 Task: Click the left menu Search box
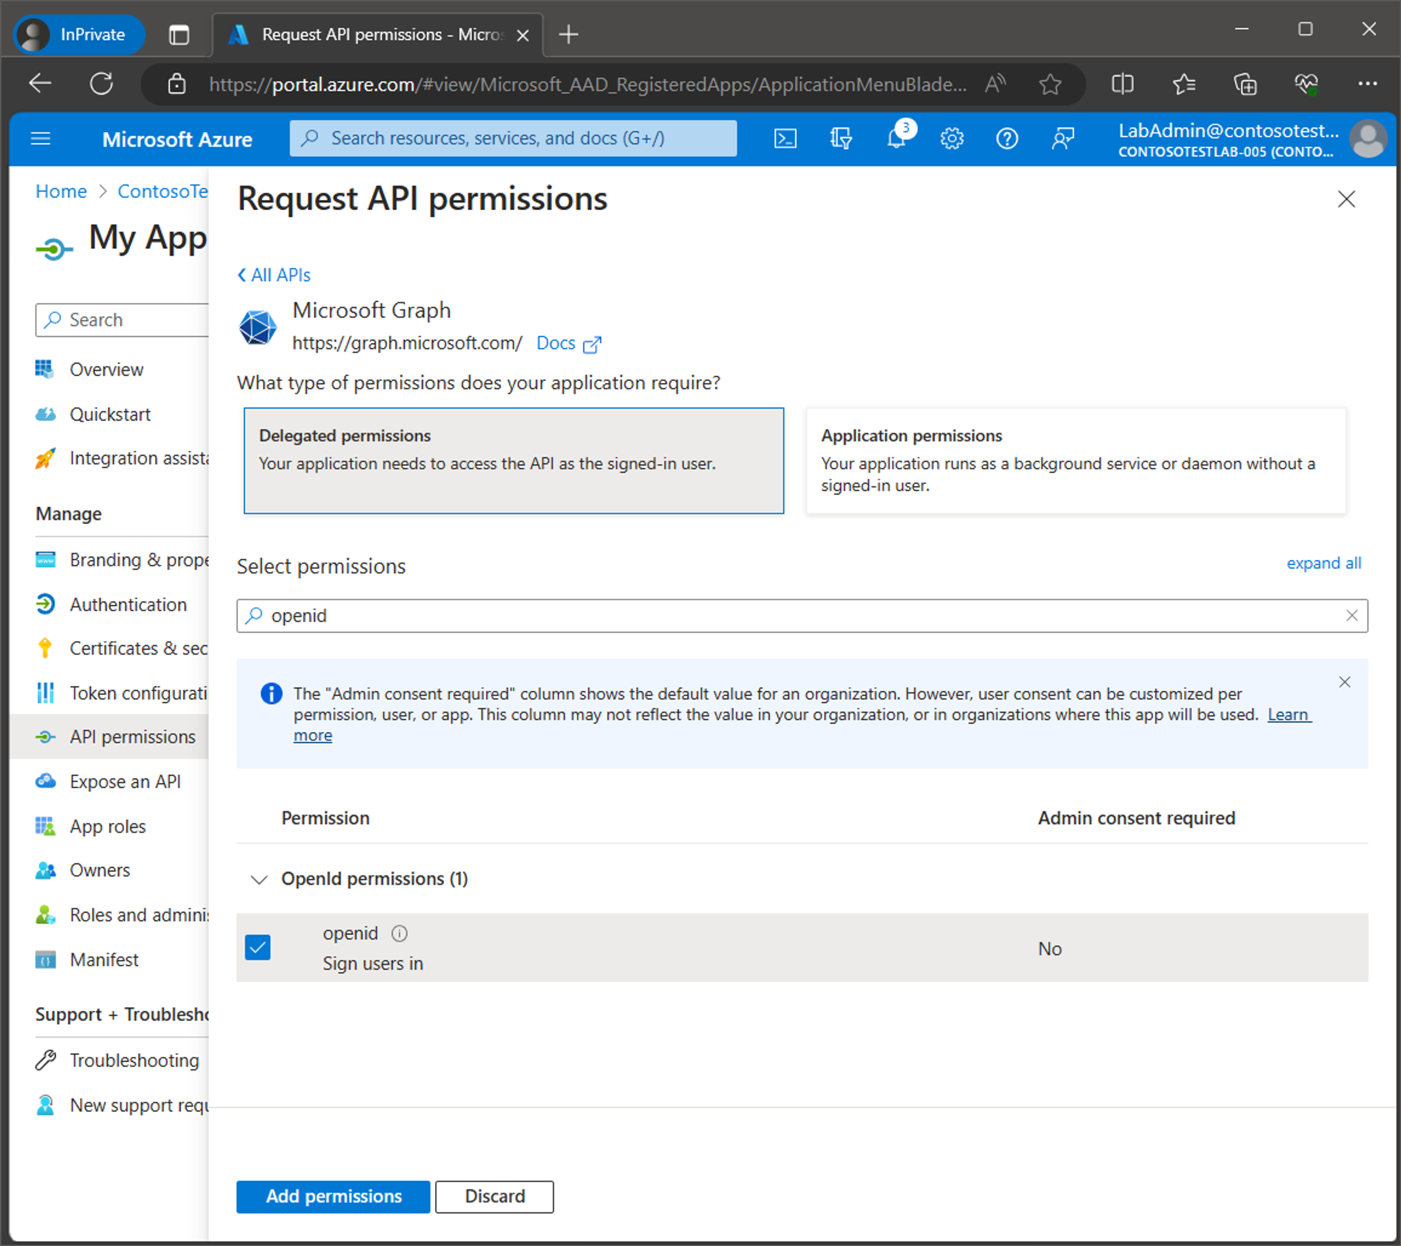pos(122,320)
